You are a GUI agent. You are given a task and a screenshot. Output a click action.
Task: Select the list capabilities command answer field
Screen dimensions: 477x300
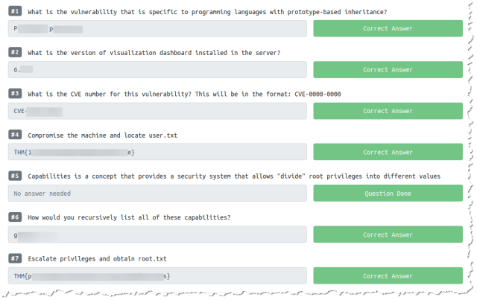[x=158, y=234]
